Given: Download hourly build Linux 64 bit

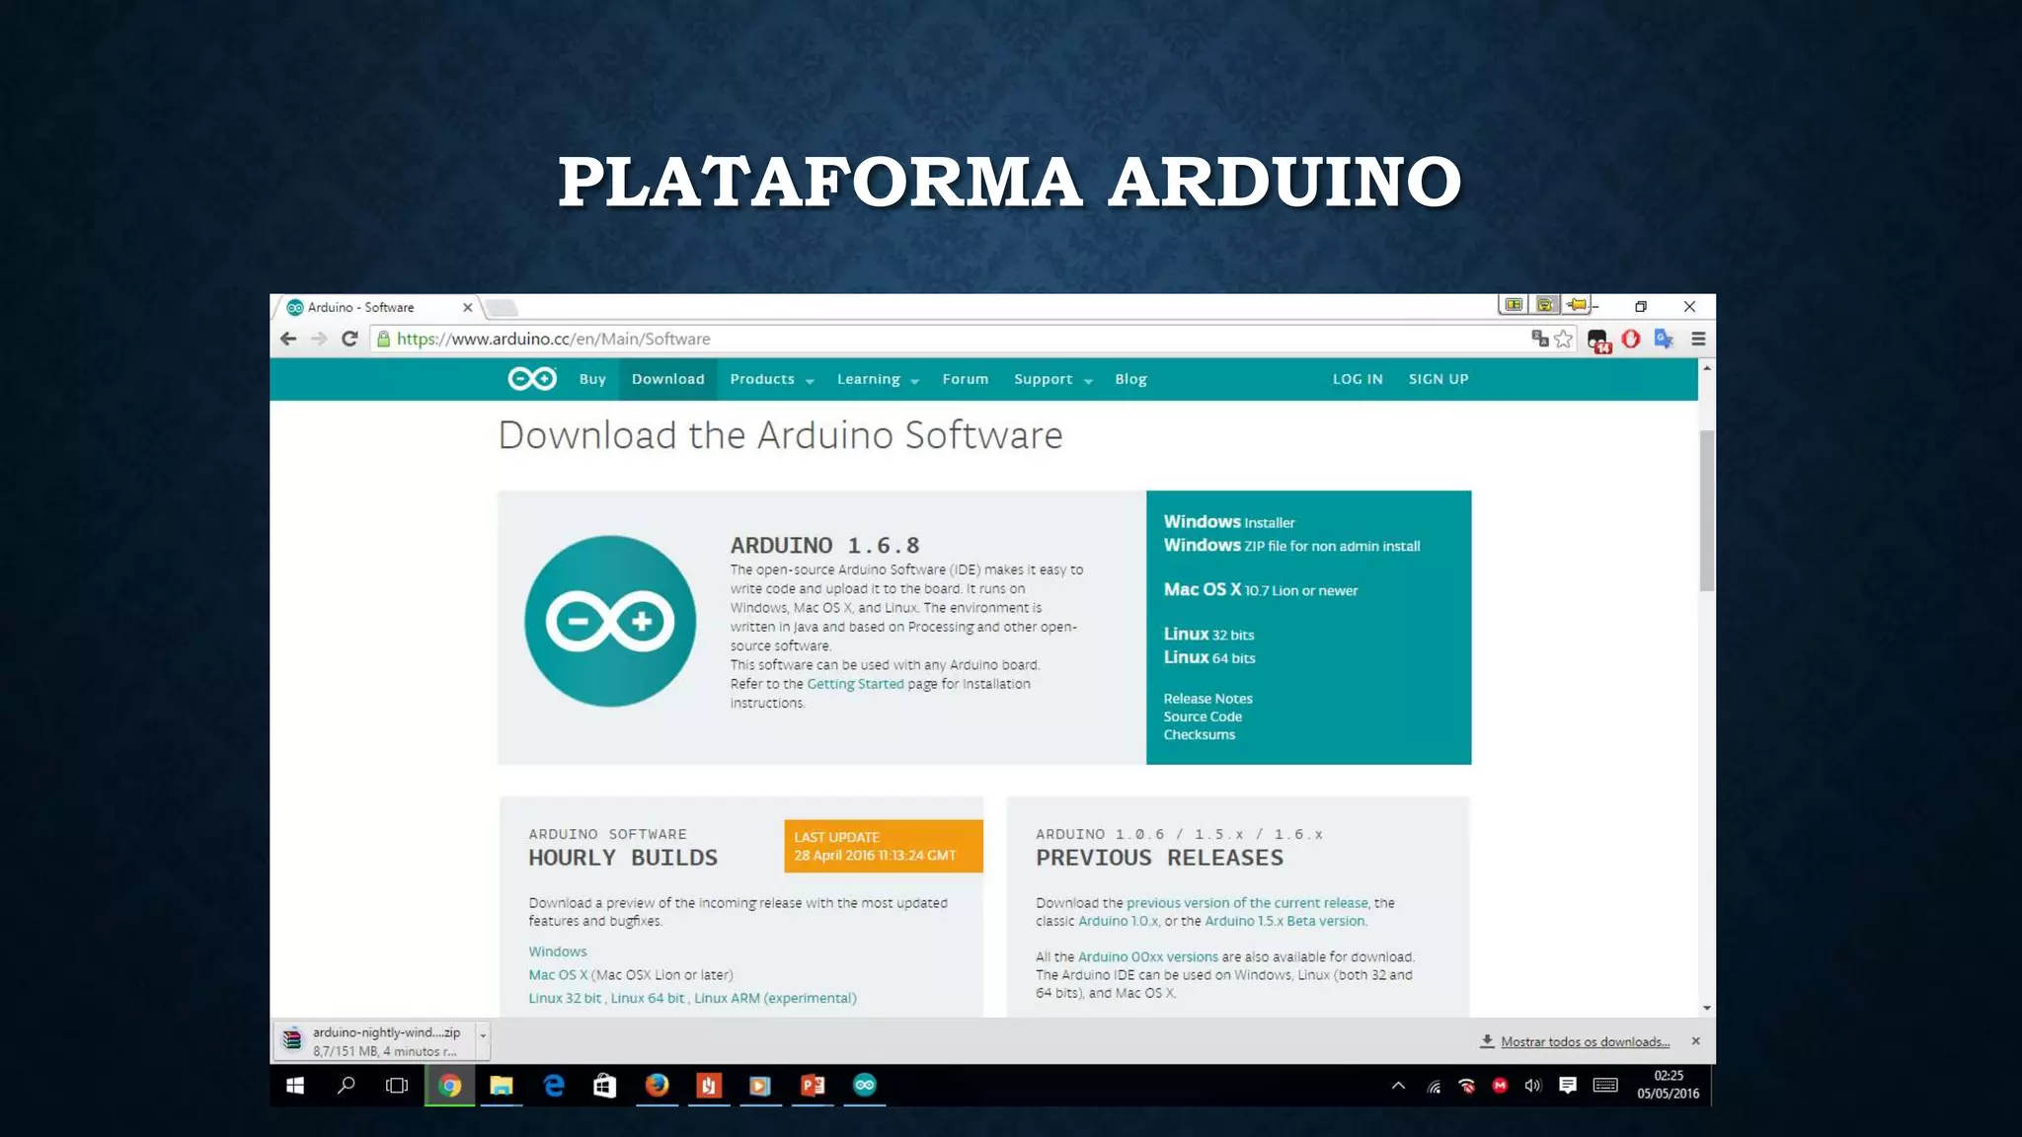Looking at the screenshot, I should tap(648, 998).
